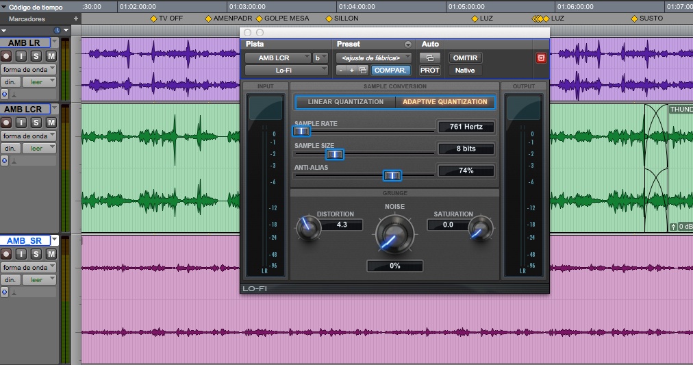Screen dimensions: 693x365
Task: Click the timebase clock icon on AMB LCR track
Action: 5,161
